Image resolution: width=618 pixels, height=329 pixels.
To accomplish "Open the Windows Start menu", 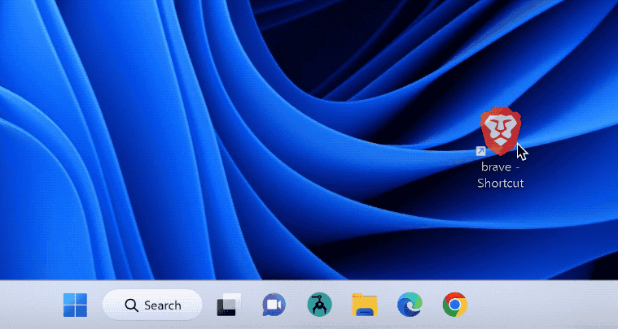I will (x=75, y=305).
